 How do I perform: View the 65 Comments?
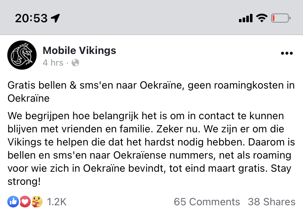tap(207, 202)
